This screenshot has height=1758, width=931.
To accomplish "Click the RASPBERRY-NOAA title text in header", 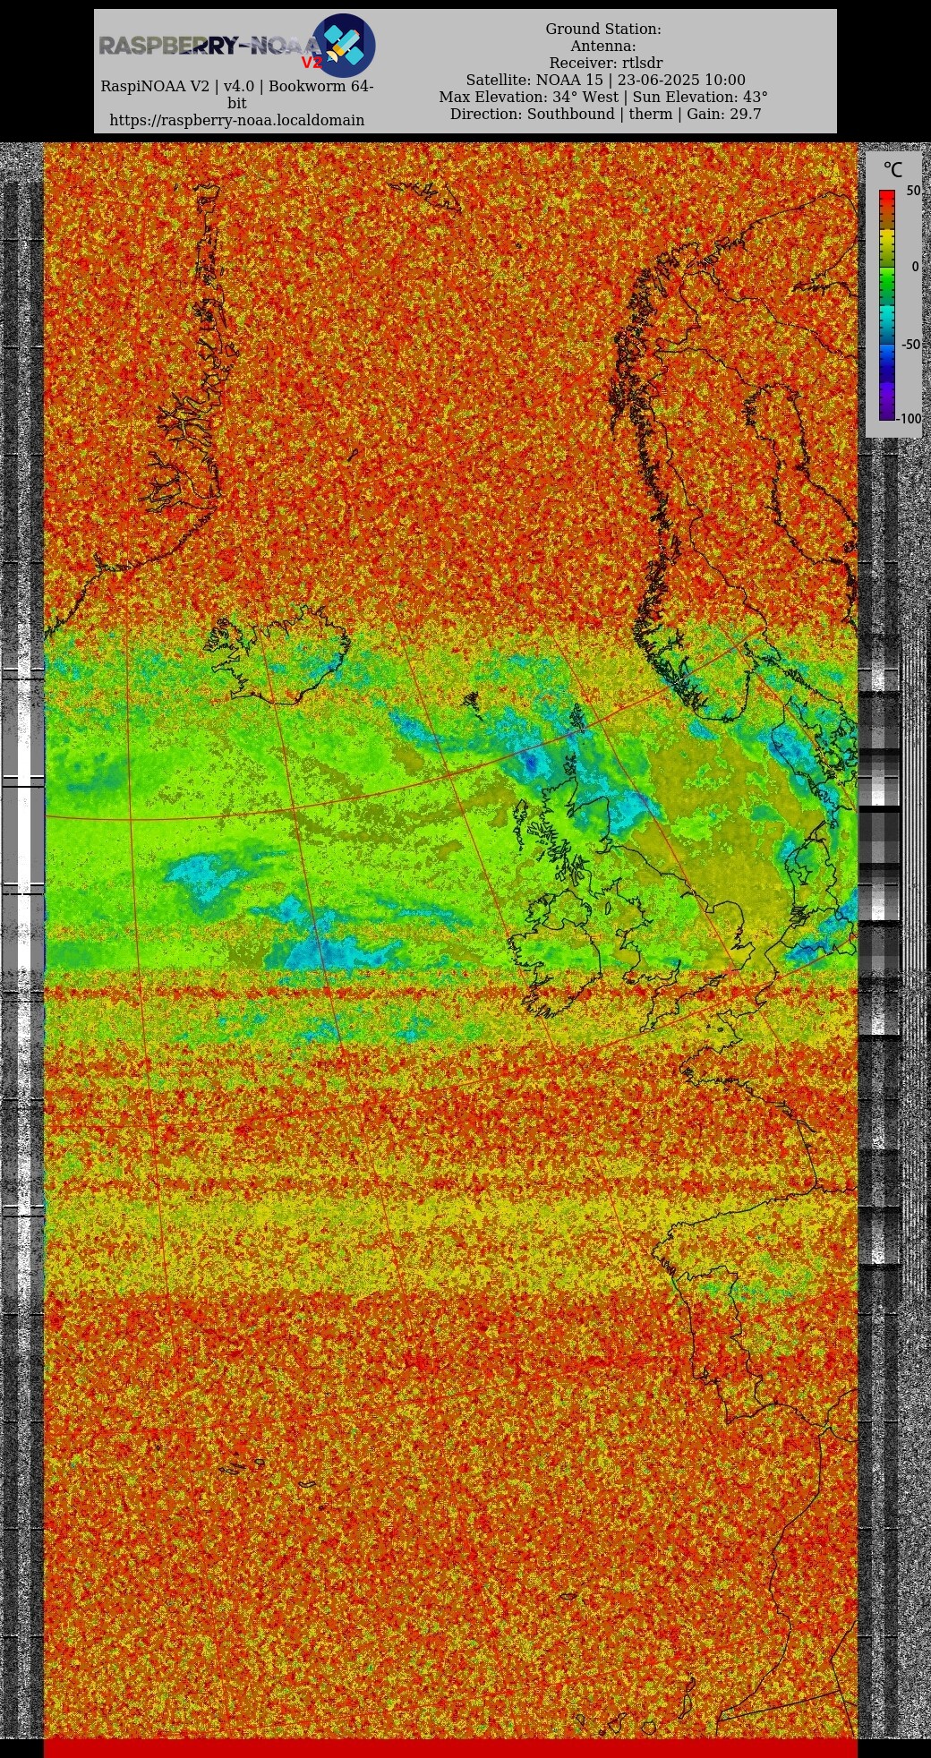I will [x=209, y=46].
